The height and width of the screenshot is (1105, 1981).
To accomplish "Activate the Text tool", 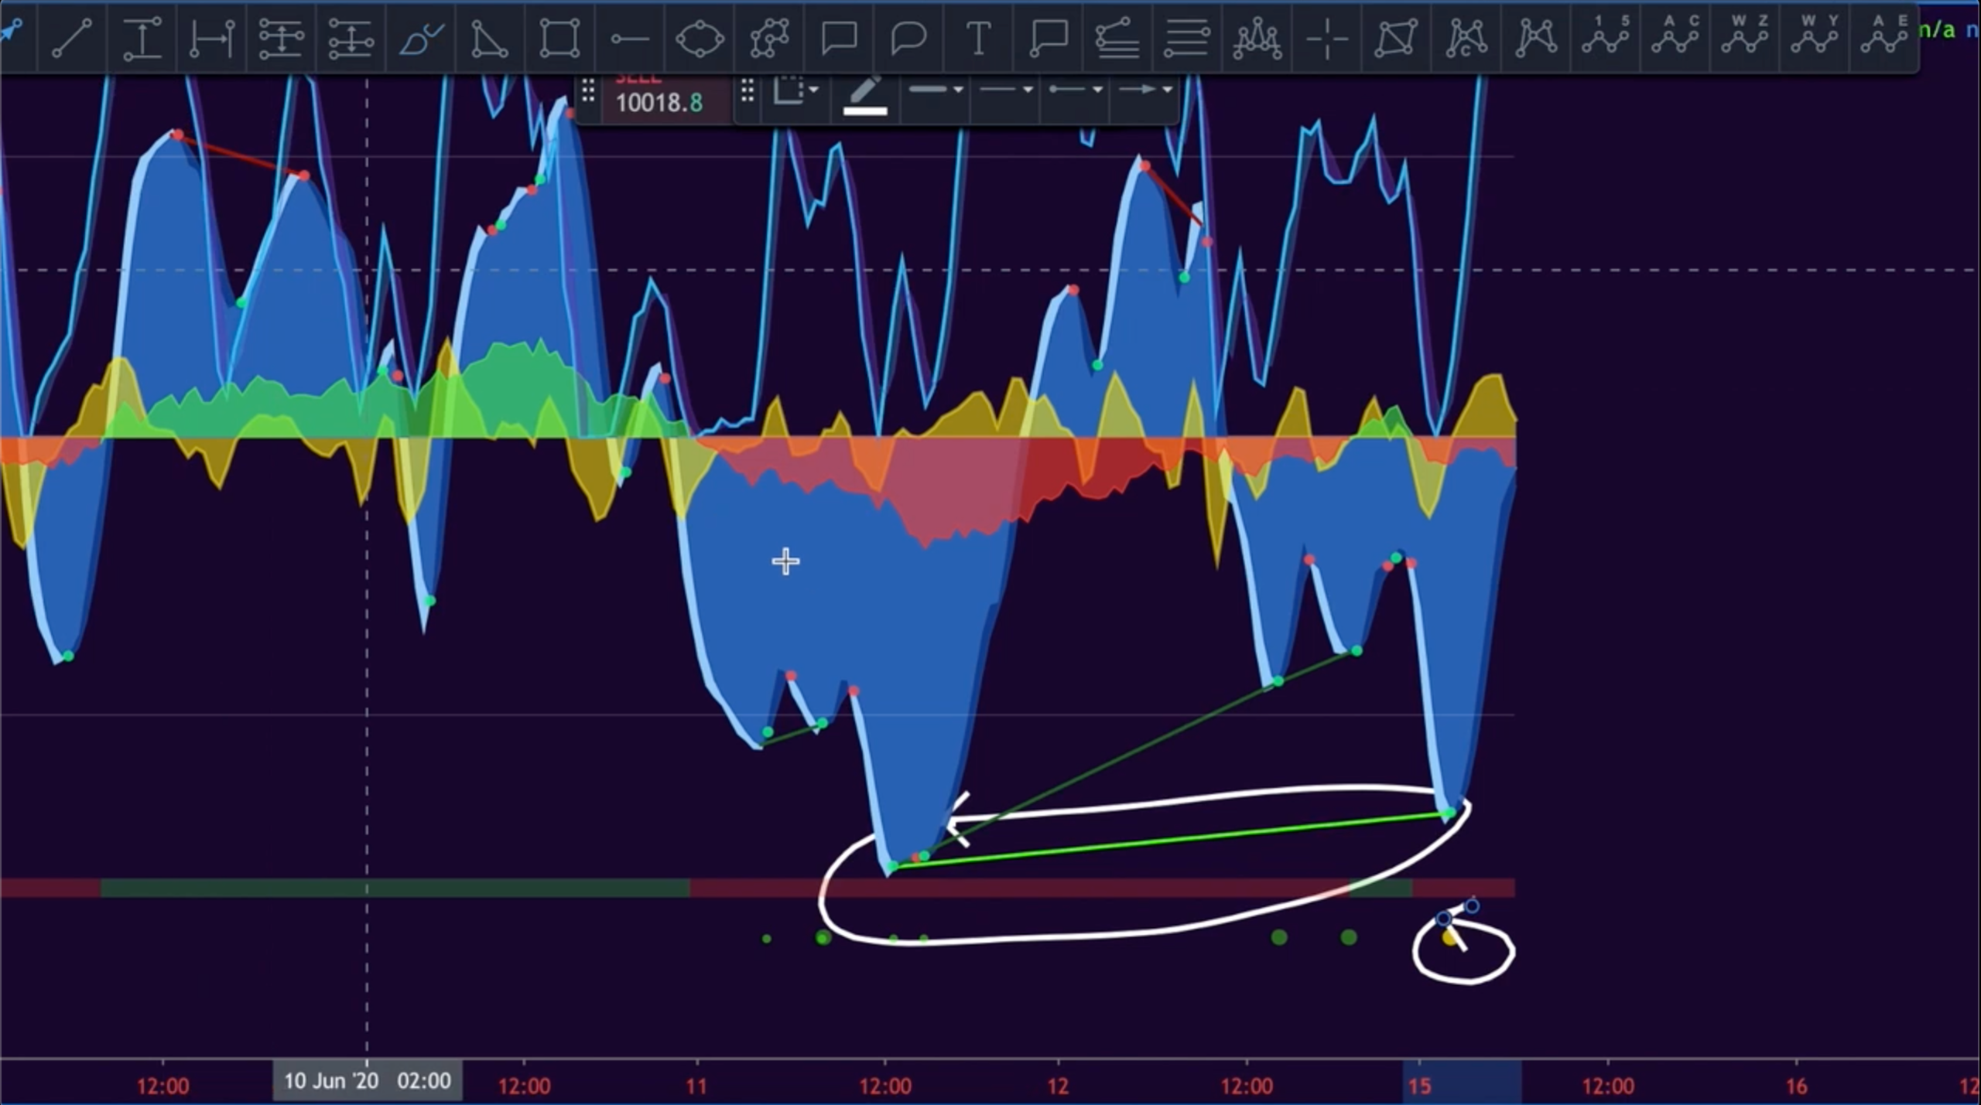I will (978, 38).
